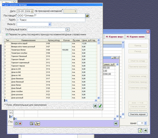Click the green refresh arrows icon
The width and height of the screenshot is (158, 138).
coord(140,131)
